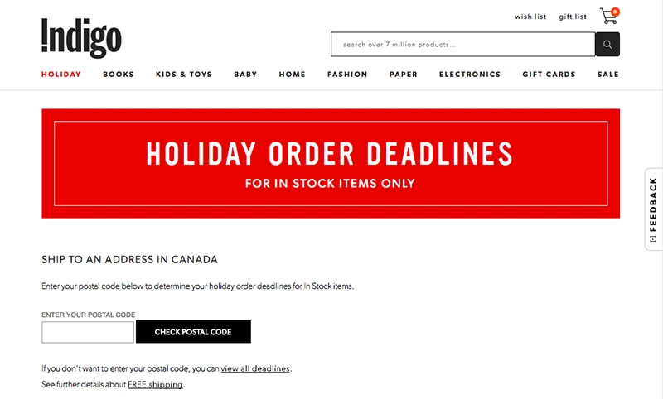Screen dimensions: 663x399
Task: View the Sale section
Action: click(608, 75)
